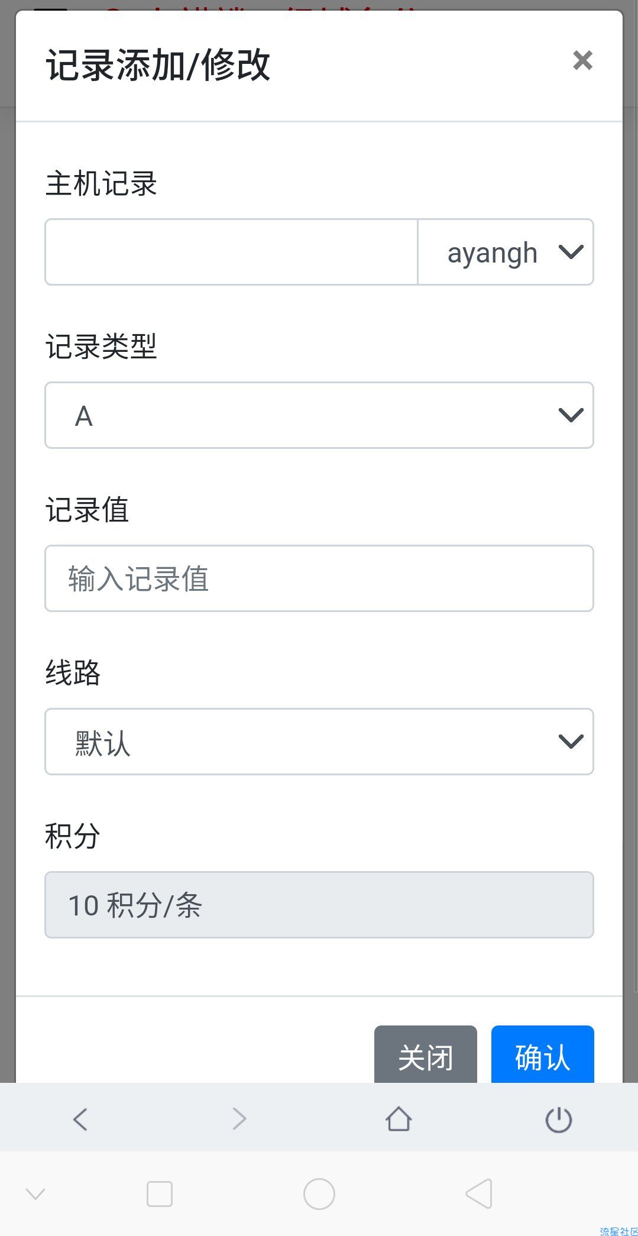Image resolution: width=638 pixels, height=1236 pixels.
Task: Click the 输入记录值 input field
Action: coord(319,578)
